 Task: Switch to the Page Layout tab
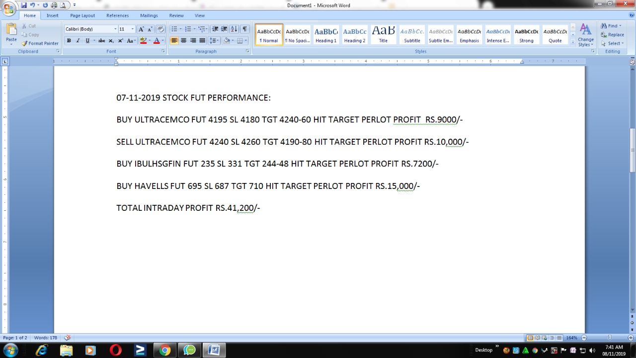[x=82, y=15]
